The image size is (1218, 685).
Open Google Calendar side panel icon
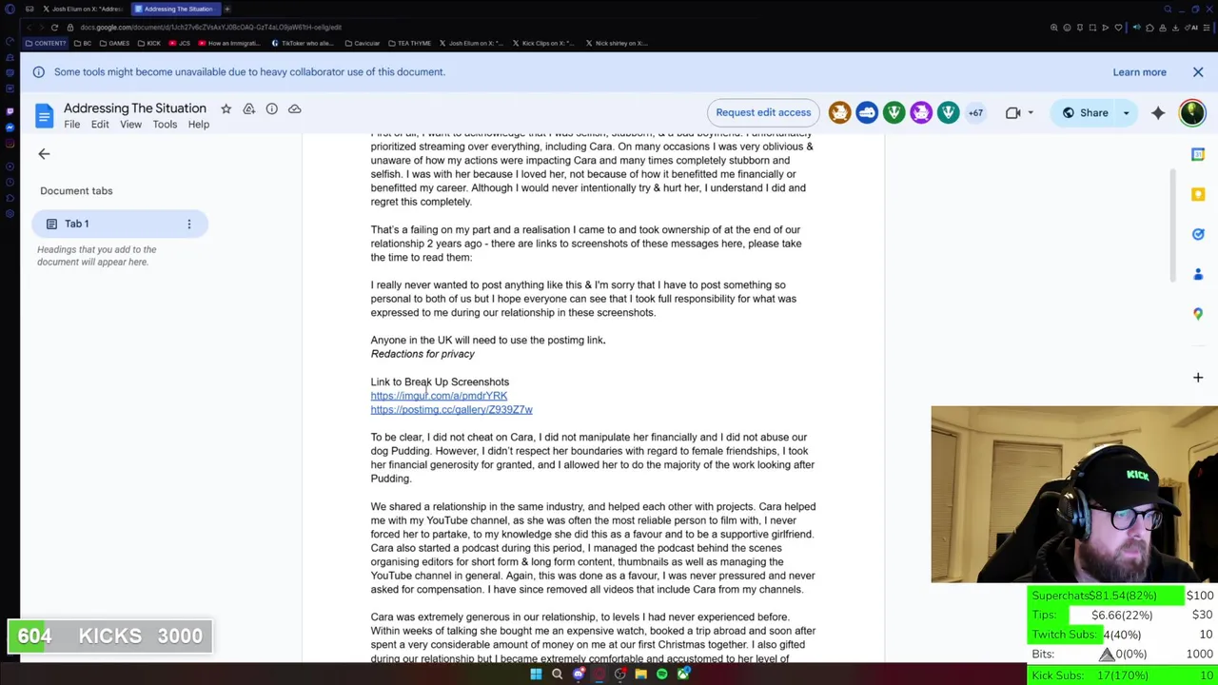tap(1198, 154)
